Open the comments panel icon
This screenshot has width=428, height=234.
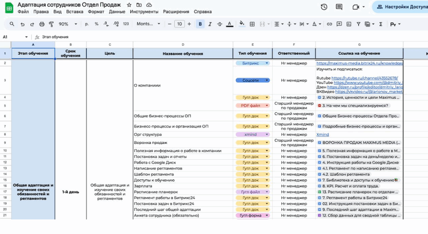[339, 7]
